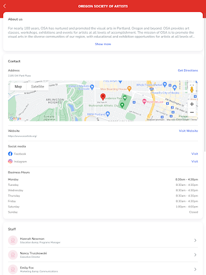
Task: Visit the Instagram page link
Action: [195, 162]
